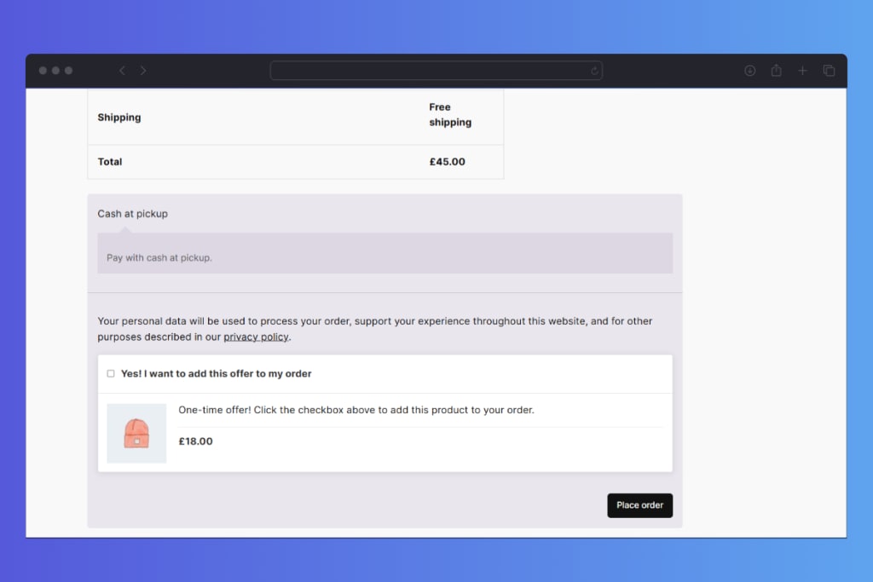Click the orange beanie product thumbnail

136,434
